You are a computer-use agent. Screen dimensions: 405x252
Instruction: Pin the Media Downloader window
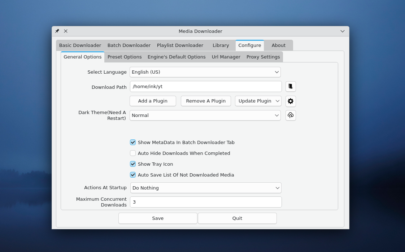point(57,31)
